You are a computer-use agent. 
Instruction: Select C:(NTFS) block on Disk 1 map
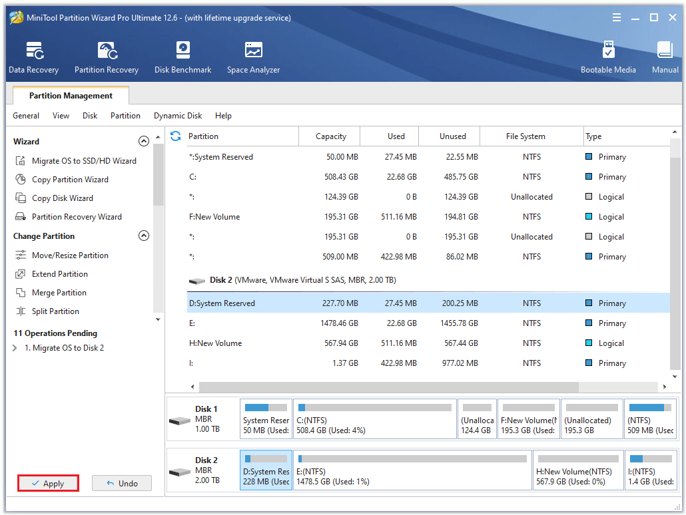375,419
